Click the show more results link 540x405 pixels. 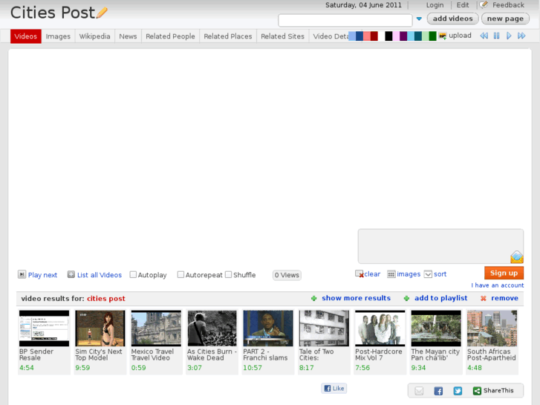pos(356,298)
